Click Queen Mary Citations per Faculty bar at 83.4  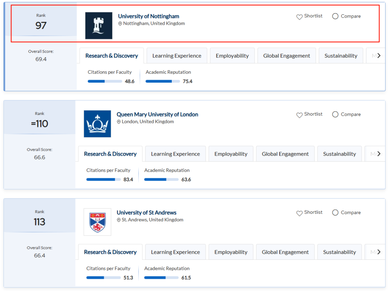point(103,179)
